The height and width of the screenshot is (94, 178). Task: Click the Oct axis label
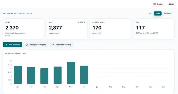click(x=137, y=87)
